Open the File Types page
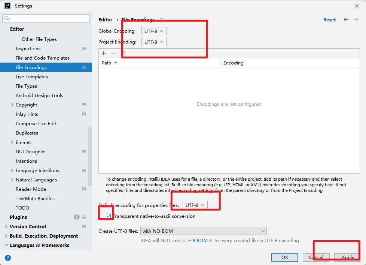 pyautogui.click(x=26, y=86)
